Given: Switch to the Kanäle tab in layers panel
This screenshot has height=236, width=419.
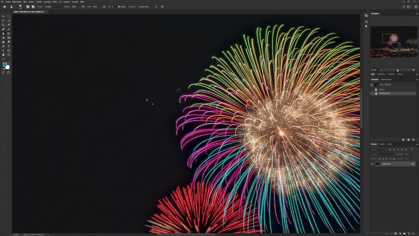Looking at the screenshot, I should [x=382, y=144].
